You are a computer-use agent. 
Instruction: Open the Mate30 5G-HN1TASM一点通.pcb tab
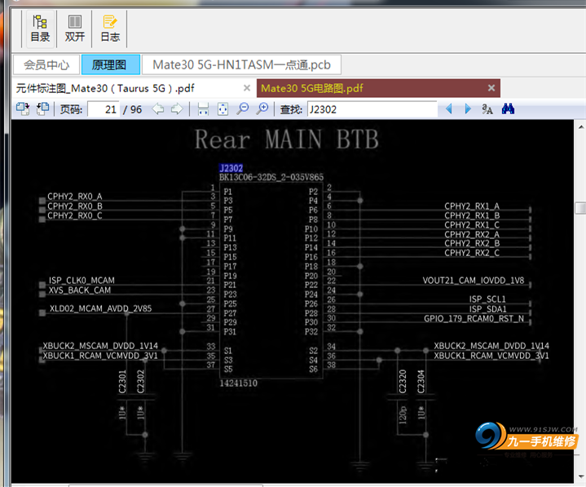[241, 64]
